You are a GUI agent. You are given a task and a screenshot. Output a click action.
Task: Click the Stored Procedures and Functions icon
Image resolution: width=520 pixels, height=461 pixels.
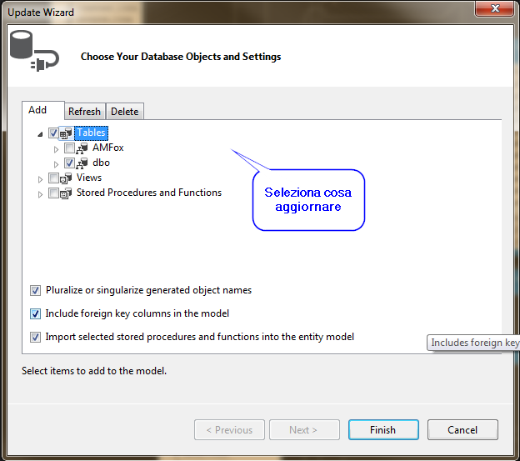66,193
